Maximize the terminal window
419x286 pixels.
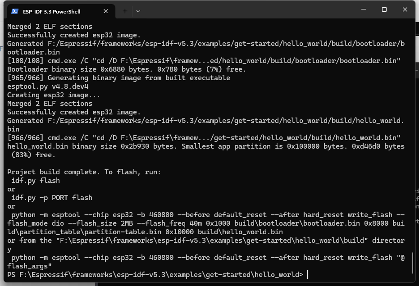pyautogui.click(x=384, y=9)
